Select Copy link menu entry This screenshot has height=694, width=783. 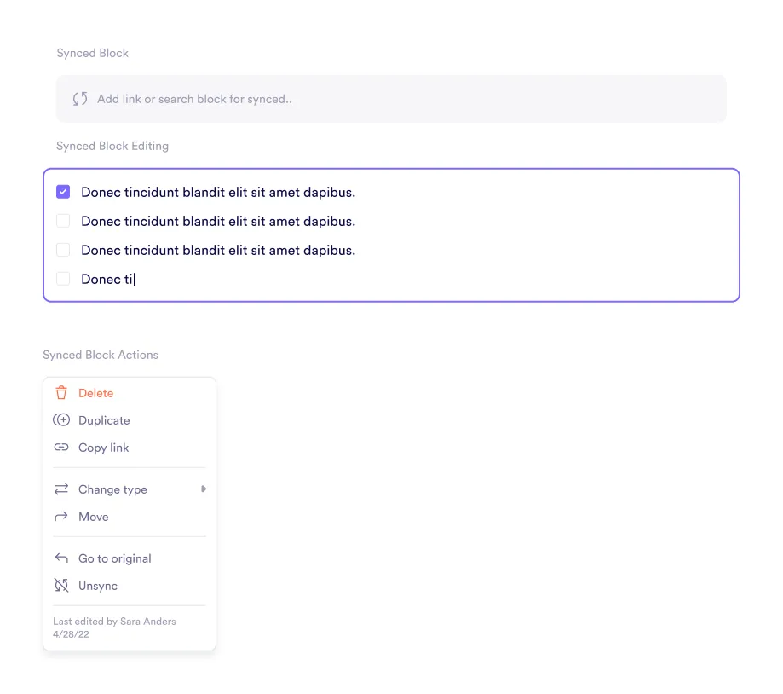tap(104, 448)
